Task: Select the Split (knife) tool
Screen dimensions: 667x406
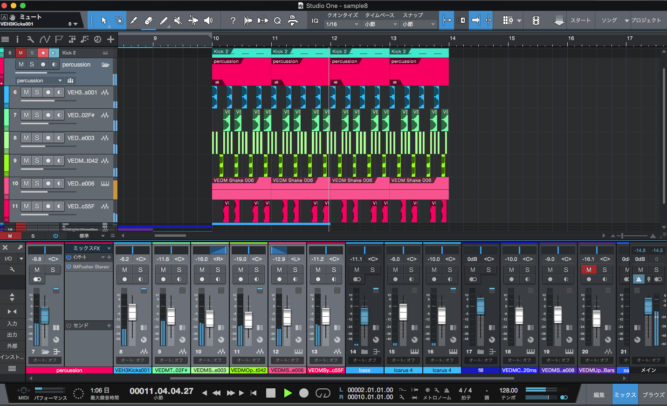Action: tap(134, 20)
